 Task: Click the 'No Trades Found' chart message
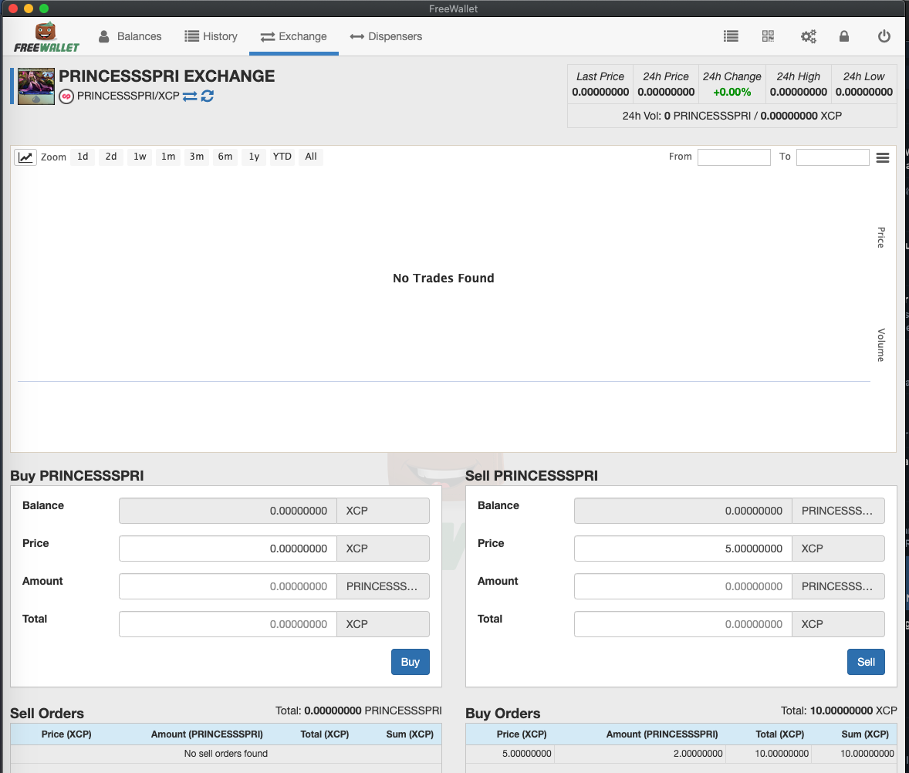[444, 278]
